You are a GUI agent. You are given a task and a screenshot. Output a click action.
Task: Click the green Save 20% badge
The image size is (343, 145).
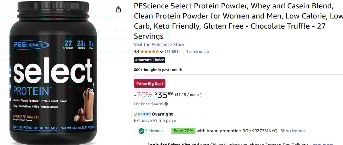pyautogui.click(x=183, y=131)
